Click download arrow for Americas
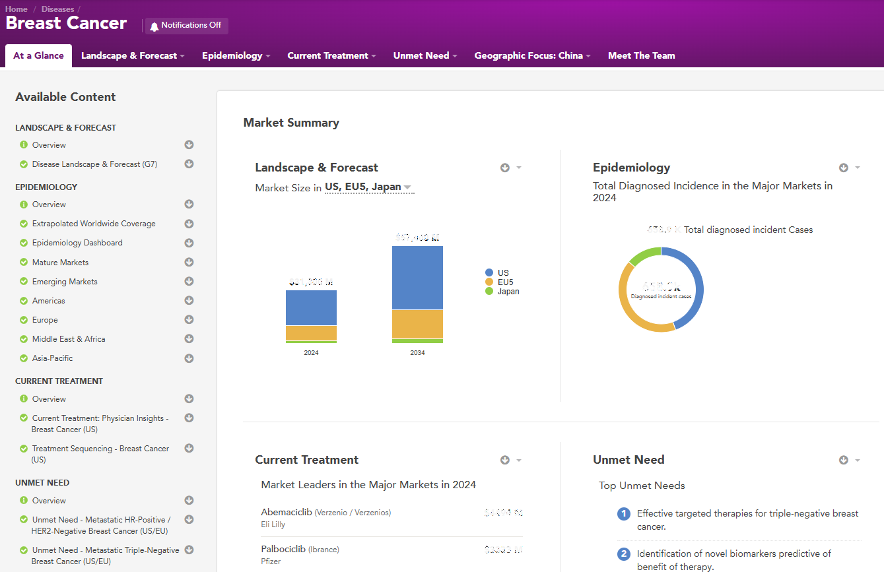Screen dimensions: 884x572 (189, 300)
